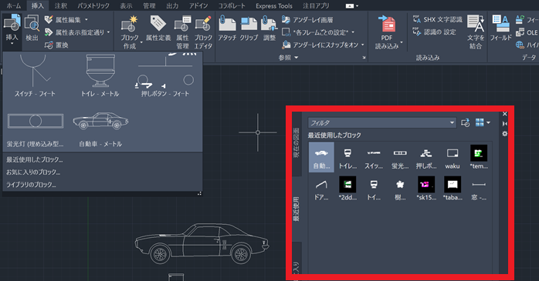Screen dimensions: 539x281
Task: Select the *2dd... block in palette
Action: pos(347,189)
